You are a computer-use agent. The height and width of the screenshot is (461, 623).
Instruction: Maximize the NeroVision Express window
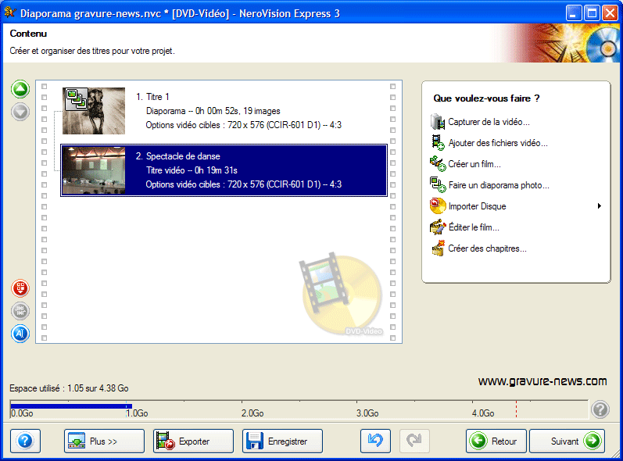[591, 13]
